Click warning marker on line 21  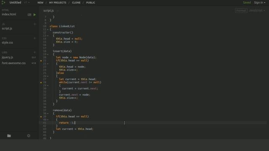41,61
